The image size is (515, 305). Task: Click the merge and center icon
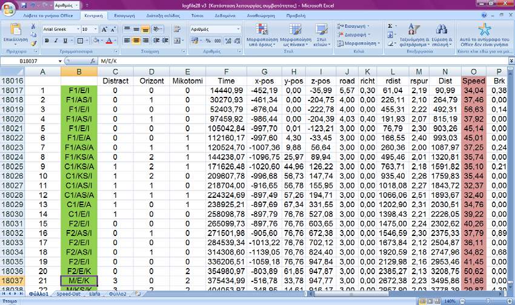tap(177, 41)
